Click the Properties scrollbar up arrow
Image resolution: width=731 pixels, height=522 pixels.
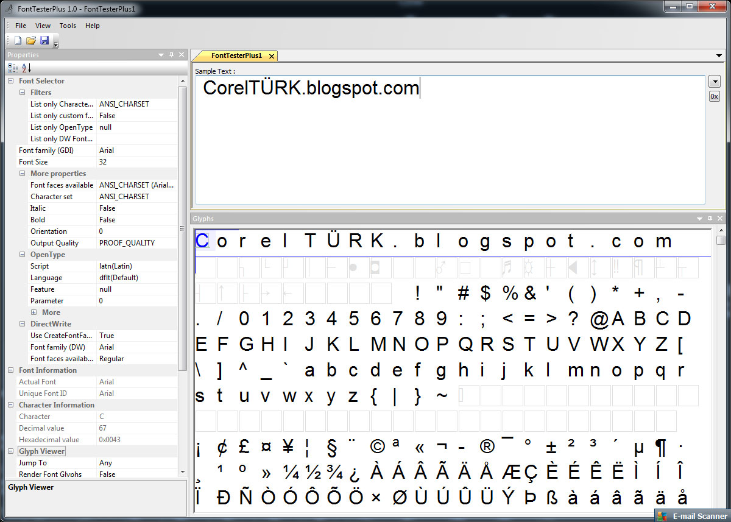pyautogui.click(x=182, y=81)
